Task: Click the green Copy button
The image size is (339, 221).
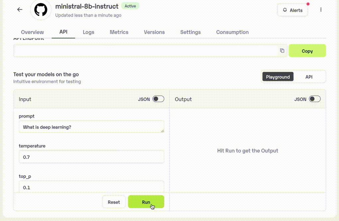Action: [x=307, y=51]
